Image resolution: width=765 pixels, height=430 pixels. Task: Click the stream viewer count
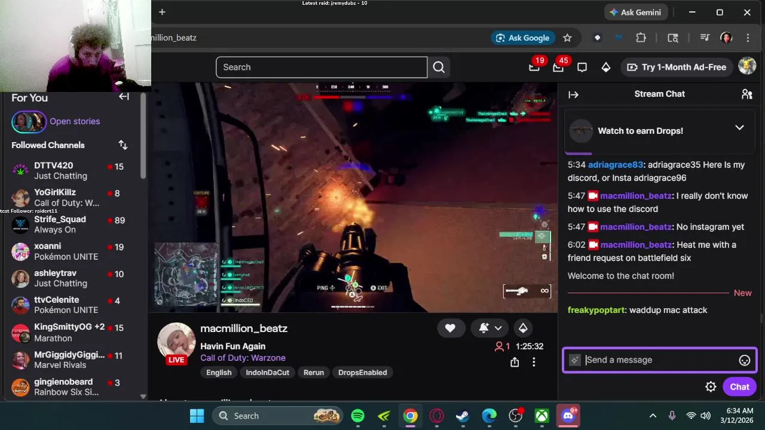pos(502,346)
